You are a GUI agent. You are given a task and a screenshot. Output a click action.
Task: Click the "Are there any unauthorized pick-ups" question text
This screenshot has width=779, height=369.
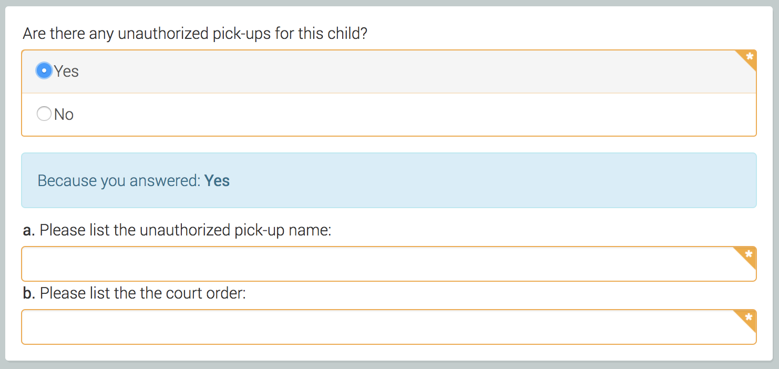pyautogui.click(x=194, y=35)
